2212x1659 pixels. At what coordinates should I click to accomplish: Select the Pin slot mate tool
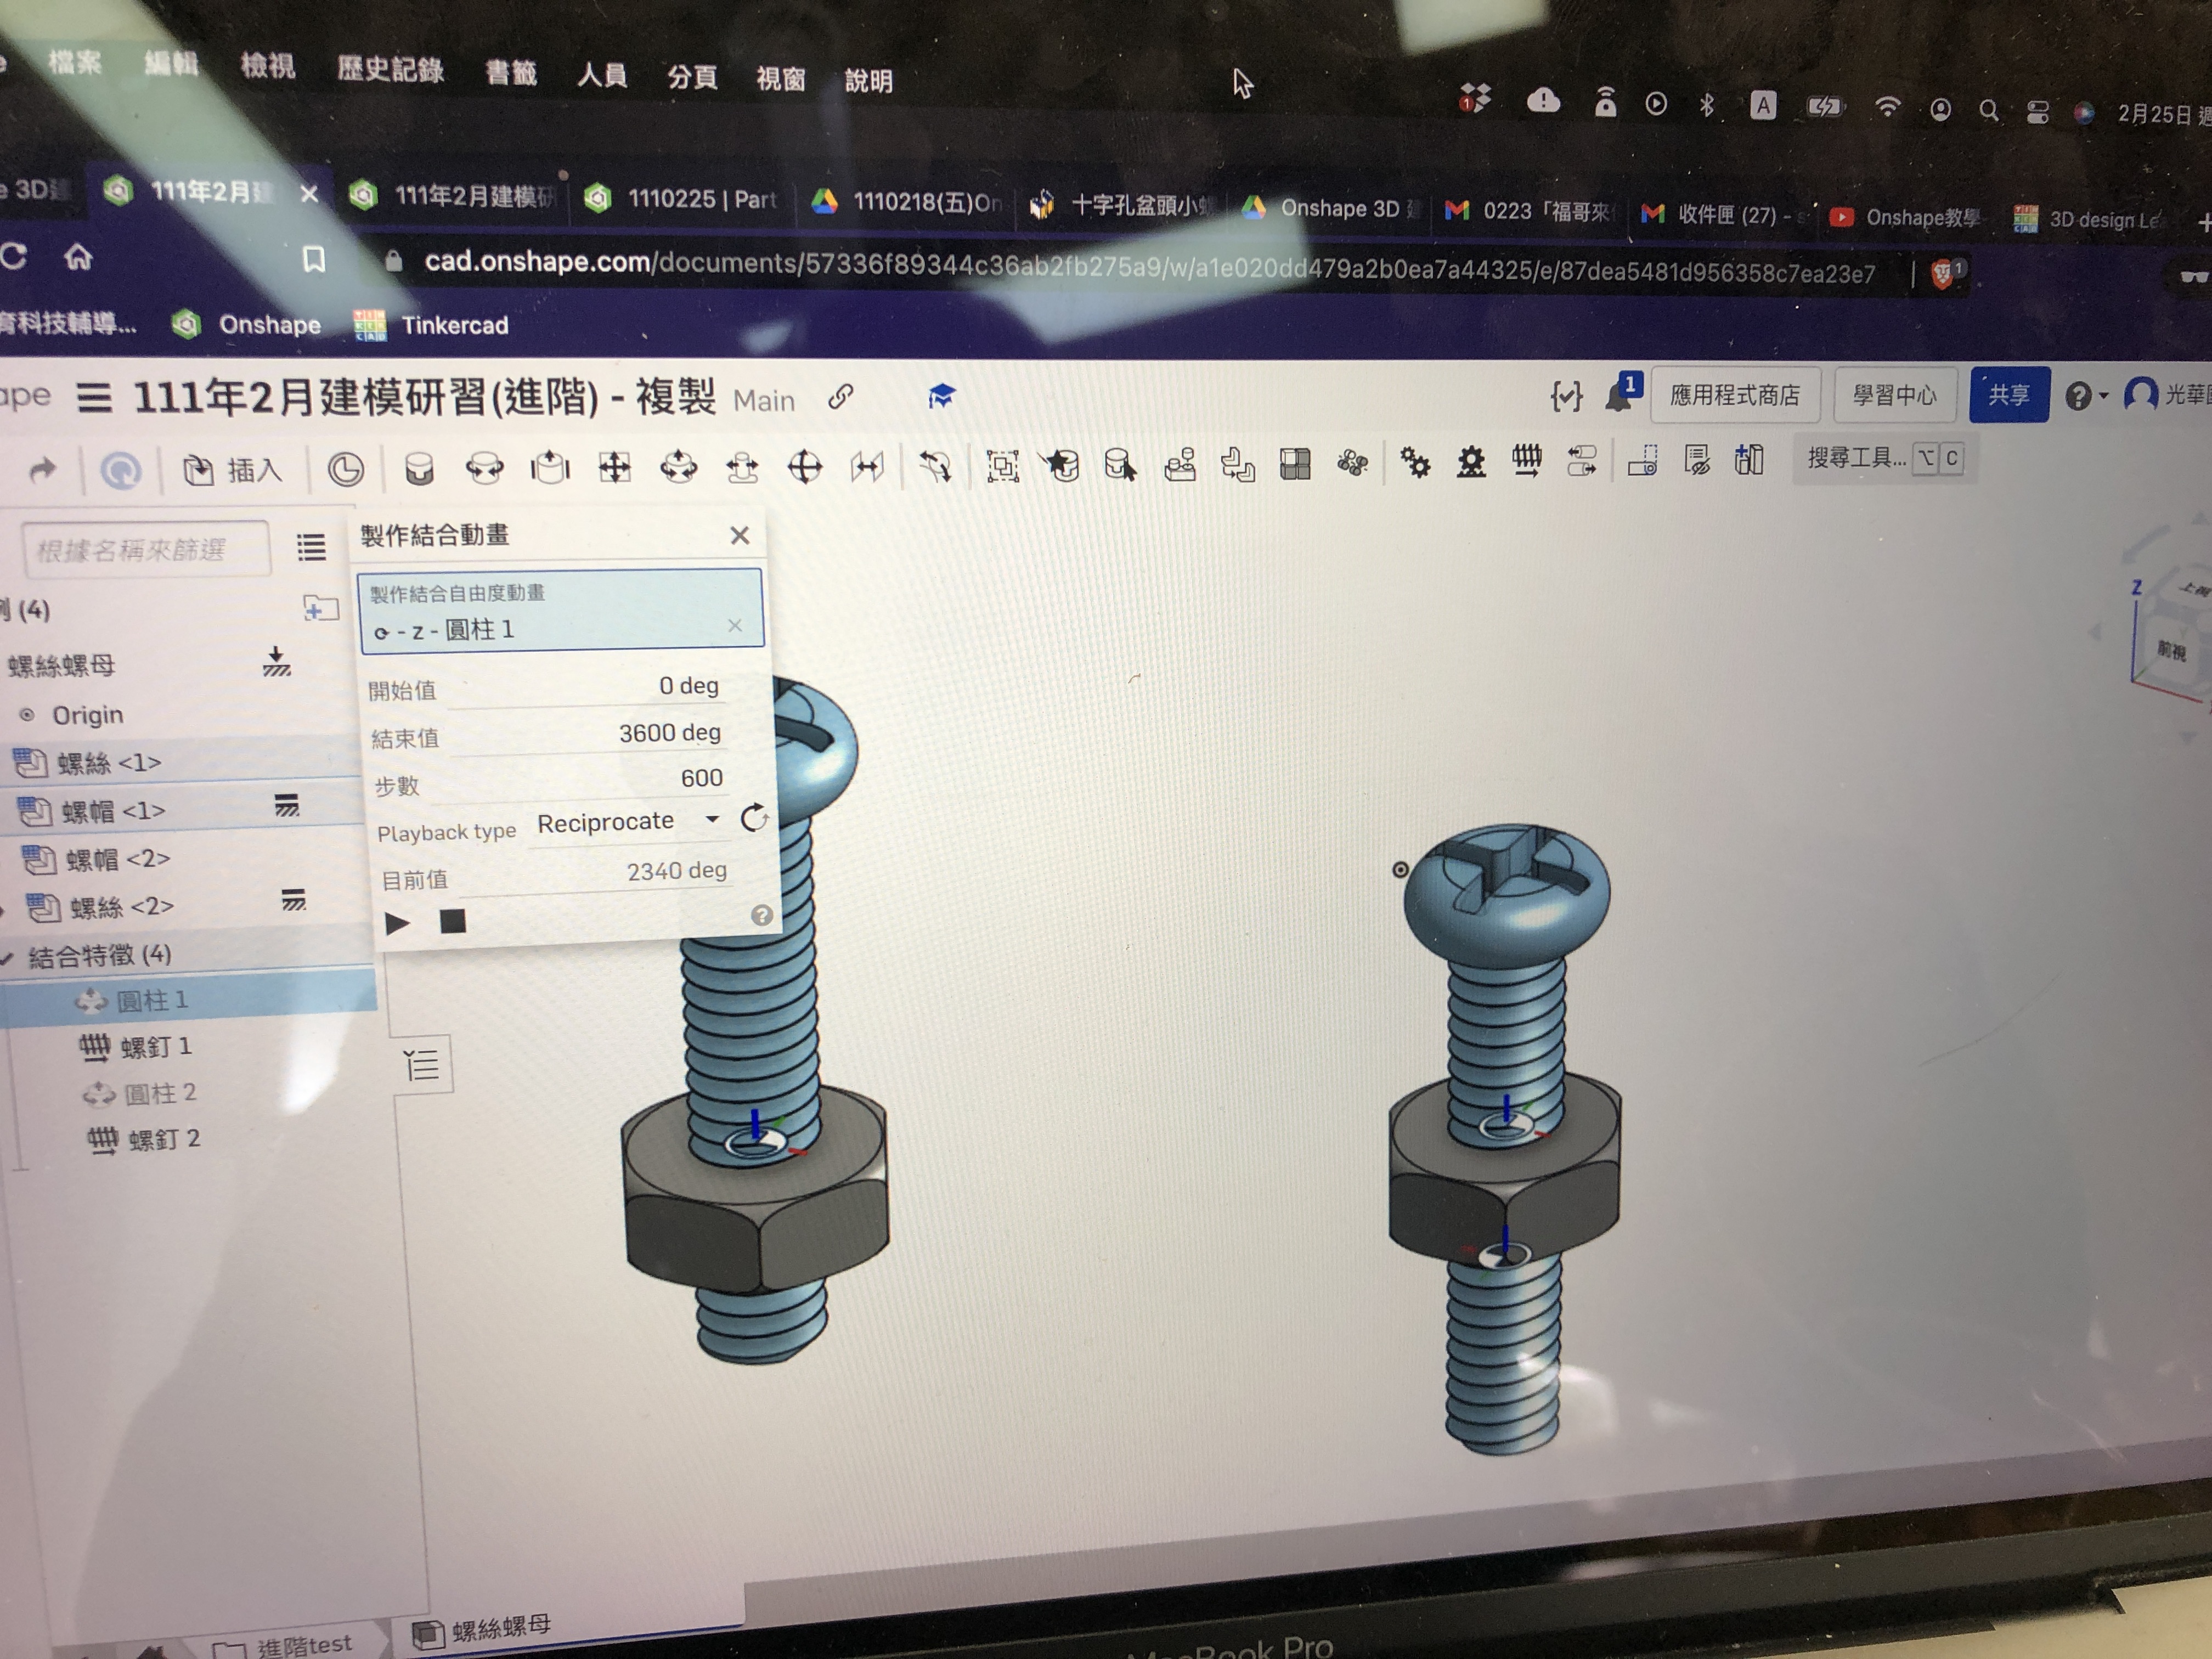[x=742, y=467]
